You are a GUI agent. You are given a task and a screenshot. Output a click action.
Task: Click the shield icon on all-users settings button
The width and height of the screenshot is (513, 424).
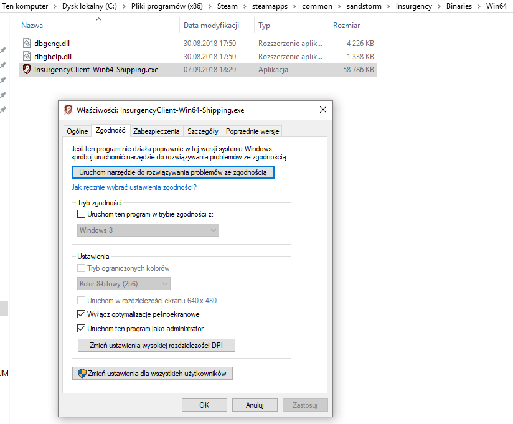81,374
